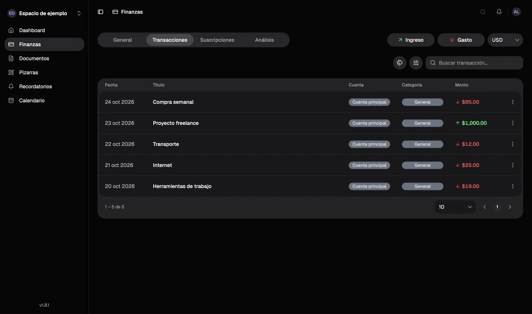Add a new Gasto
Viewport: 532px width, 314px height.
coord(461,40)
